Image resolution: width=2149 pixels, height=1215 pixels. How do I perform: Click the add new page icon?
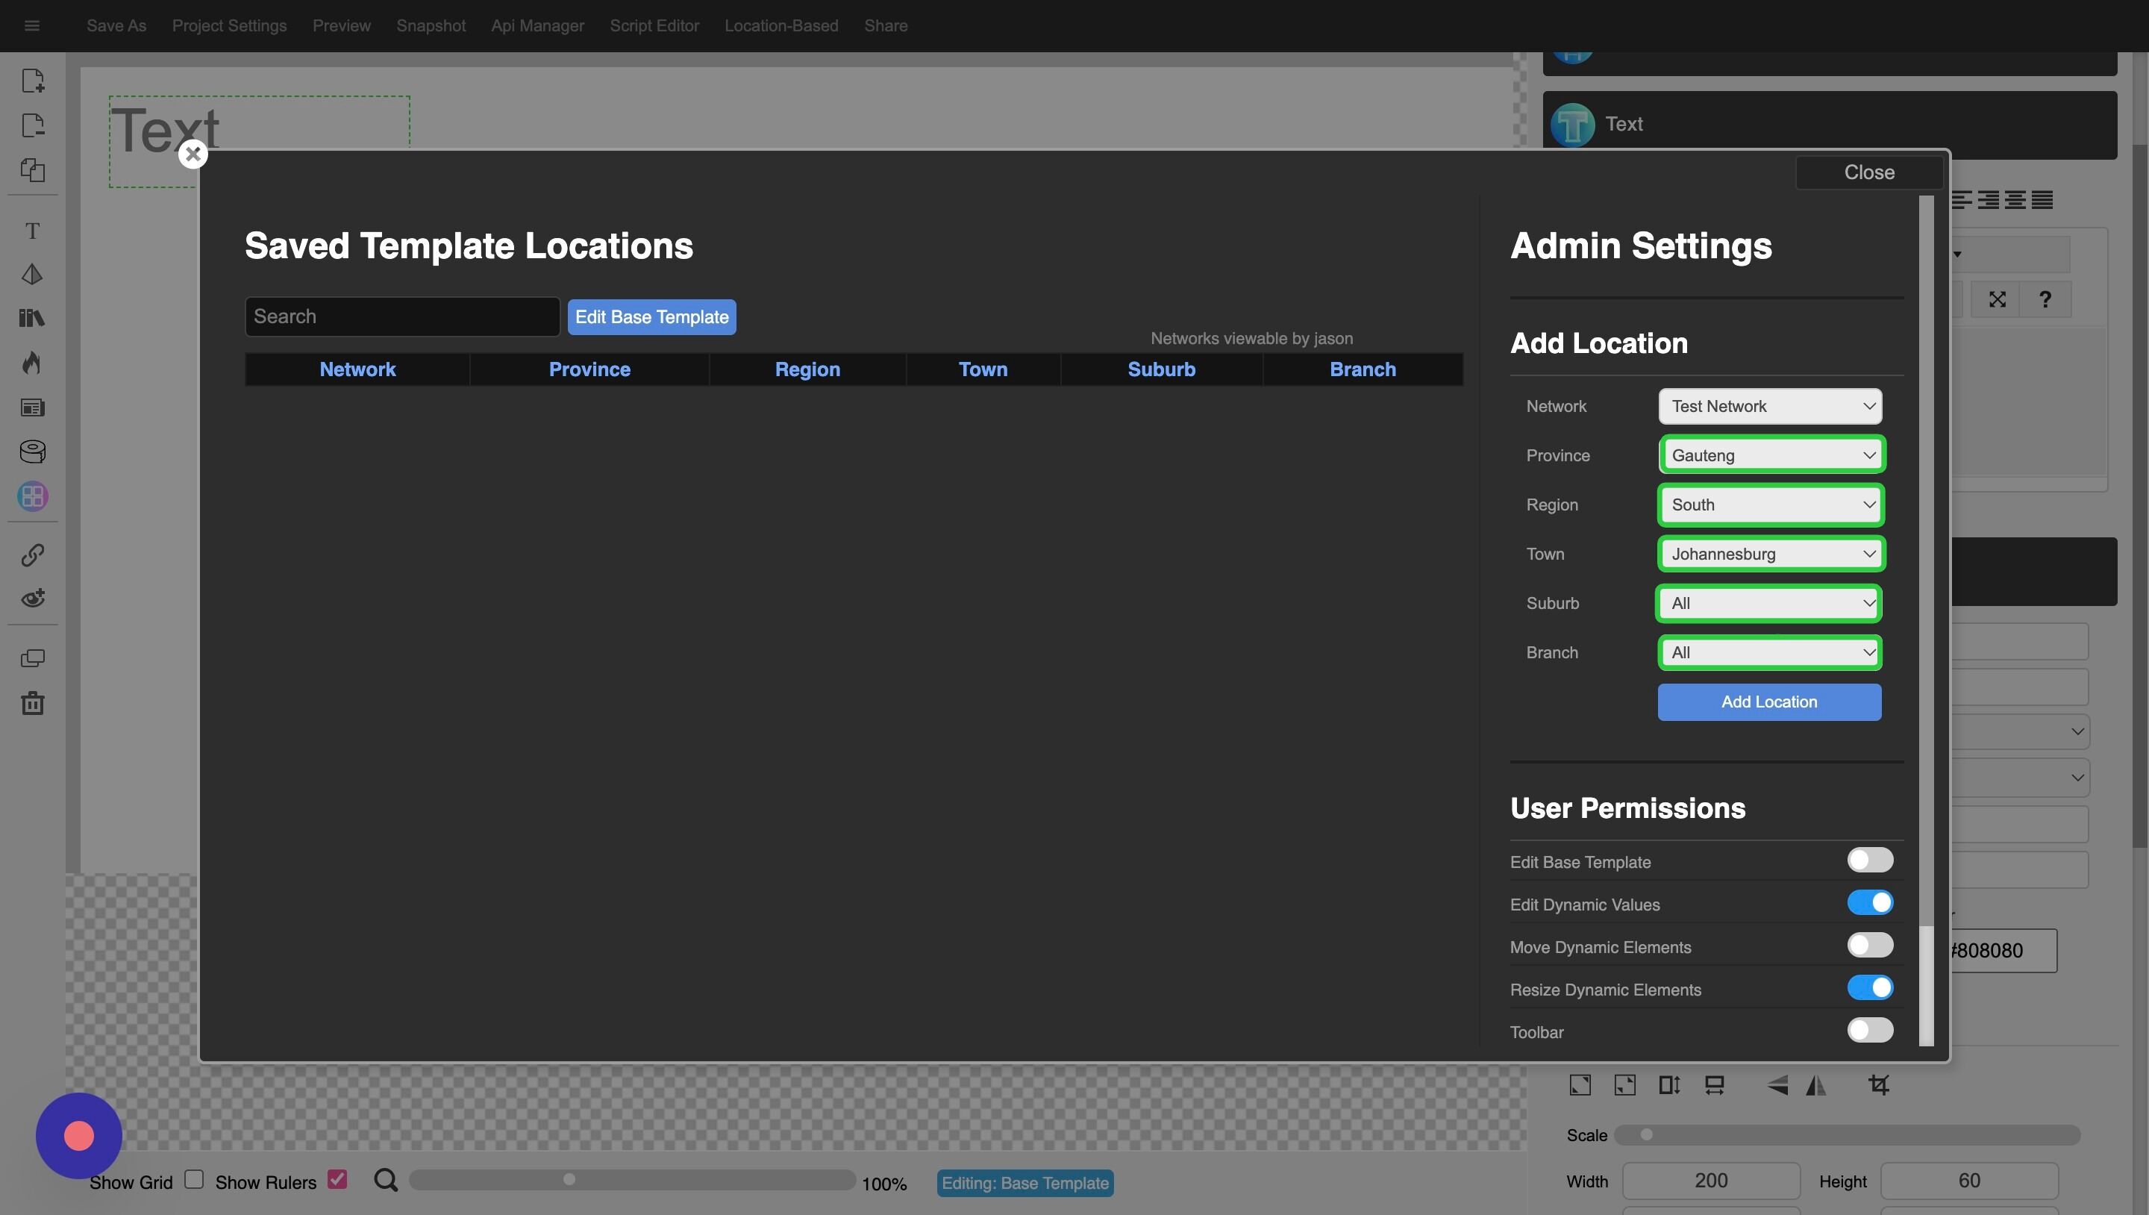pyautogui.click(x=33, y=81)
